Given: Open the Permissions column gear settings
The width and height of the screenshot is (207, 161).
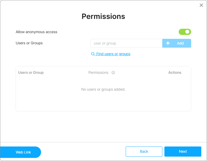Looking at the screenshot, I should pos(113,73).
